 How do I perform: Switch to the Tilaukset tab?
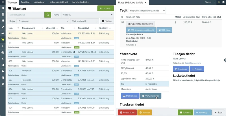point(12,2)
